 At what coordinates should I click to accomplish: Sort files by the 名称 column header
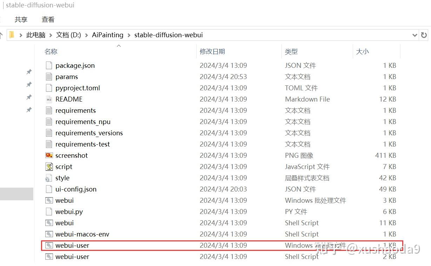[x=51, y=51]
